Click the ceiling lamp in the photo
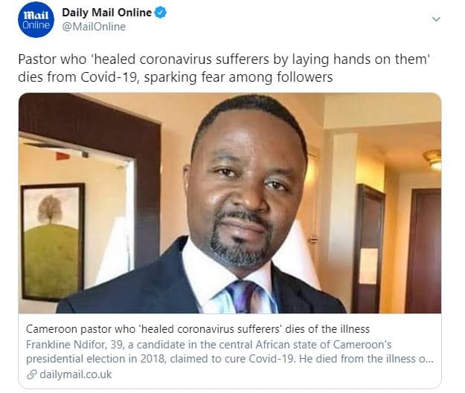 [433, 159]
